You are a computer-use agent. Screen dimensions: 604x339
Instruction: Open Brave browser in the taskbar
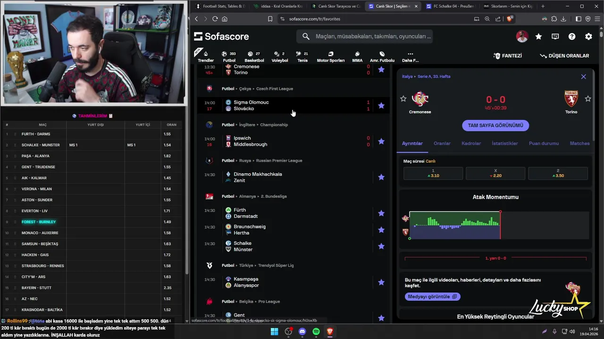330,331
